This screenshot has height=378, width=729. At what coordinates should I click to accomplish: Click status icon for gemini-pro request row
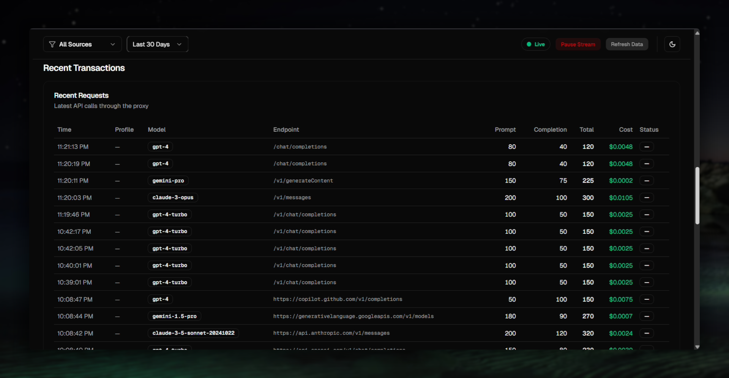(x=646, y=181)
